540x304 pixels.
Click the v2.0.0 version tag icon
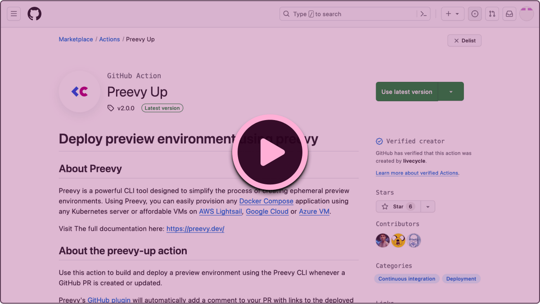point(111,108)
